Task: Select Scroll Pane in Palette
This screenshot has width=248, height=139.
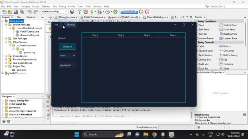Action: [x=227, y=29]
